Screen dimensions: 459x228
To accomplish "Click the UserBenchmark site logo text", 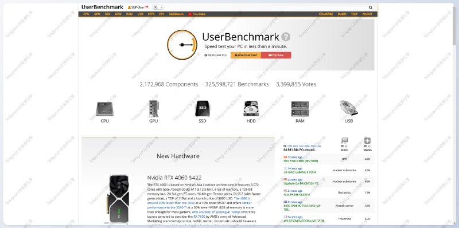I will [x=102, y=7].
